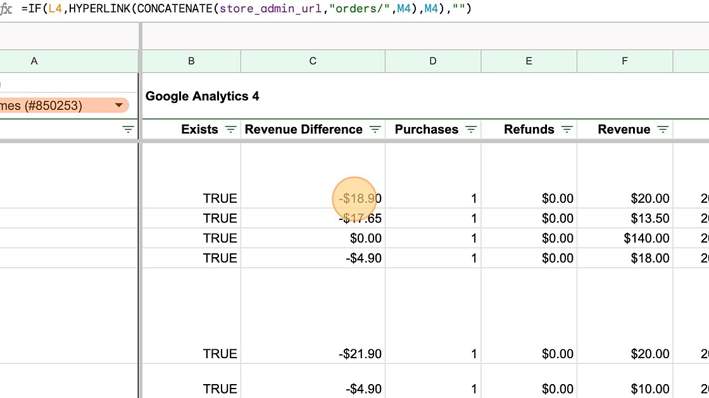Image resolution: width=709 pixels, height=398 pixels.
Task: Select column E header
Action: click(529, 61)
